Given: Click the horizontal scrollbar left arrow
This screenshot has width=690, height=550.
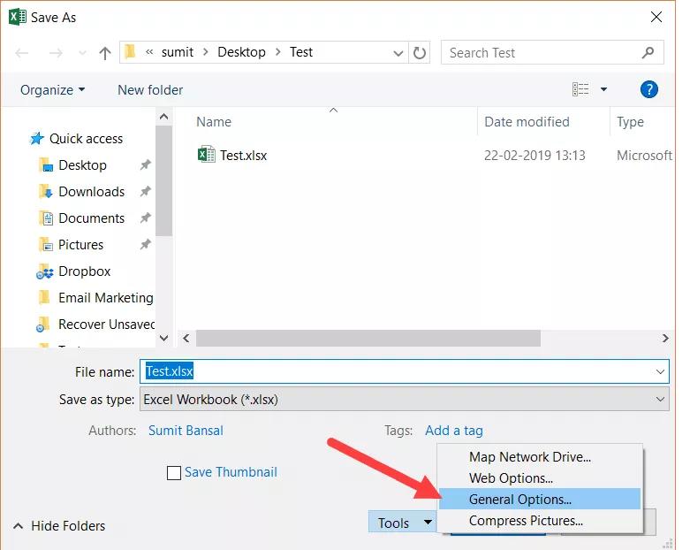Looking at the screenshot, I should (x=186, y=338).
